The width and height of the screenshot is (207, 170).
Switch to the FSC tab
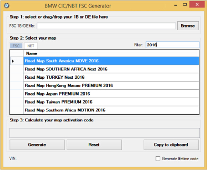tap(16, 46)
